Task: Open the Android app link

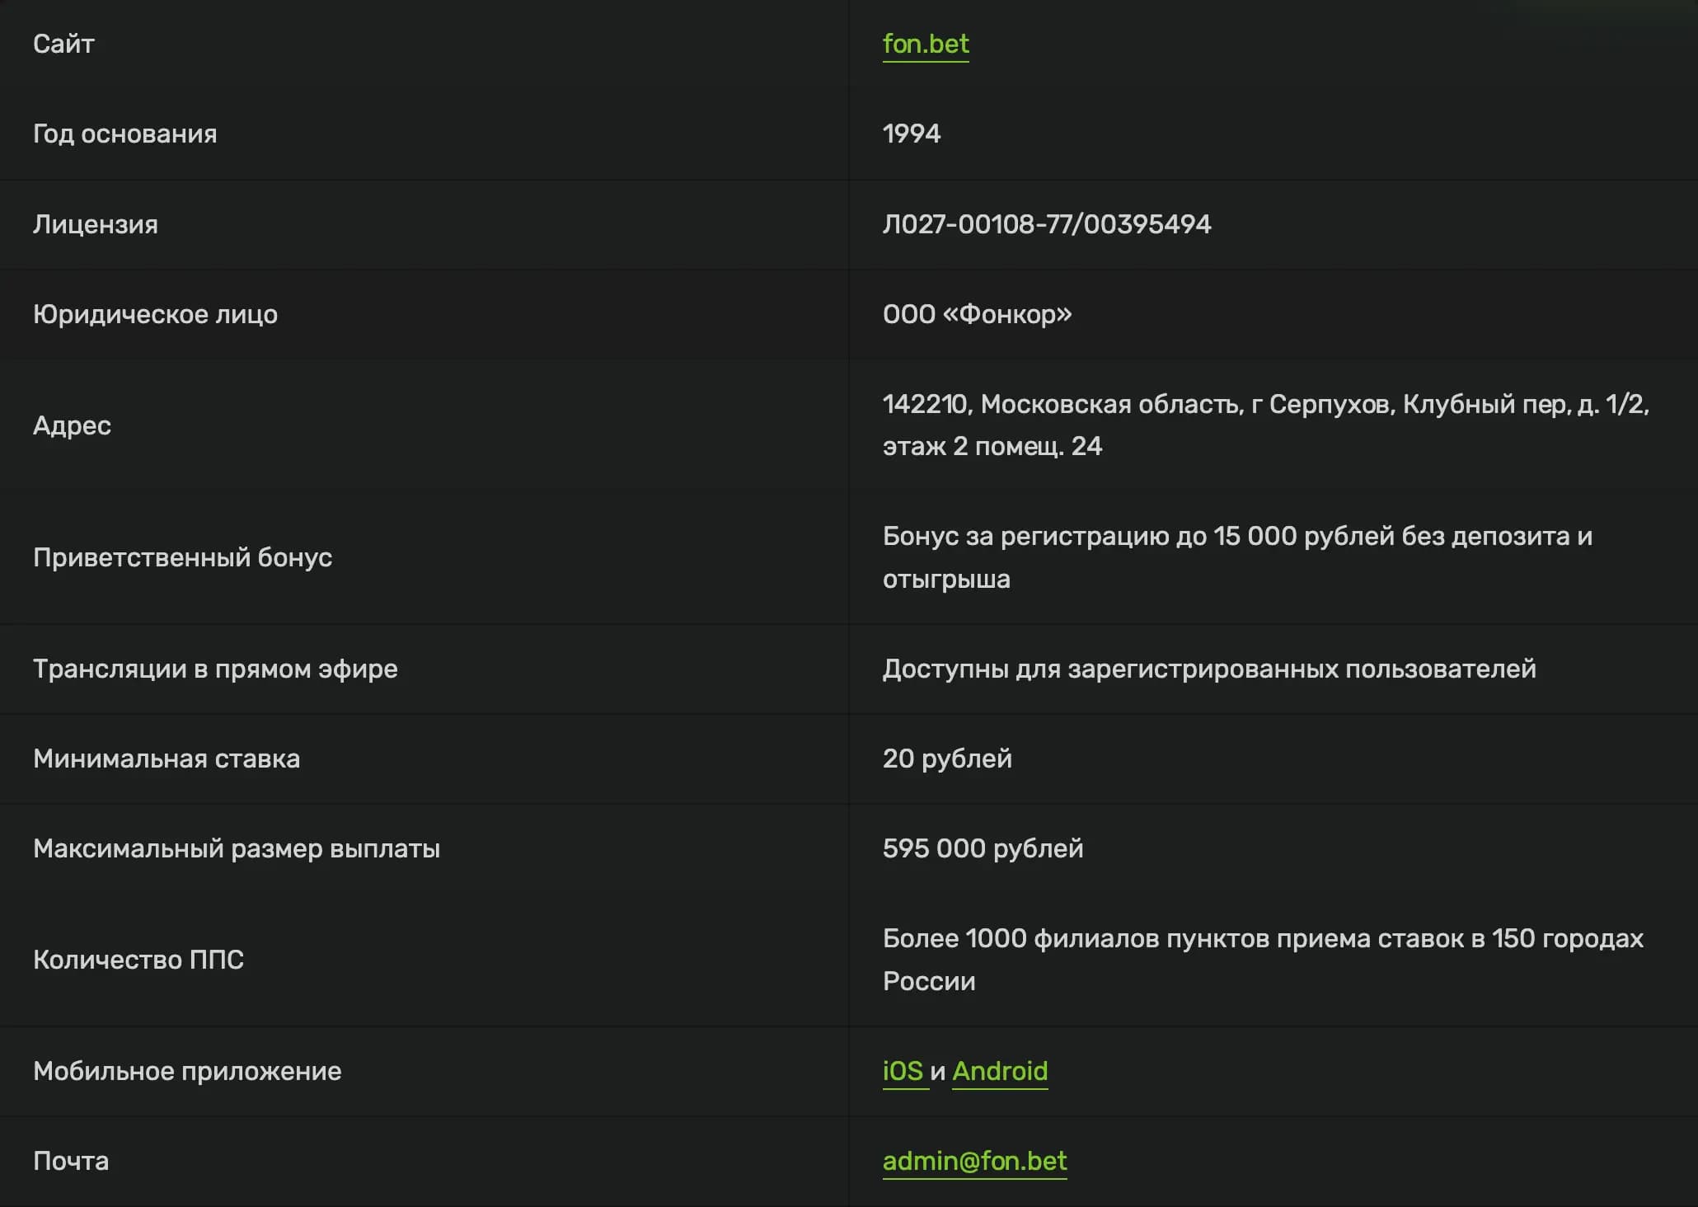Action: (x=1000, y=1071)
